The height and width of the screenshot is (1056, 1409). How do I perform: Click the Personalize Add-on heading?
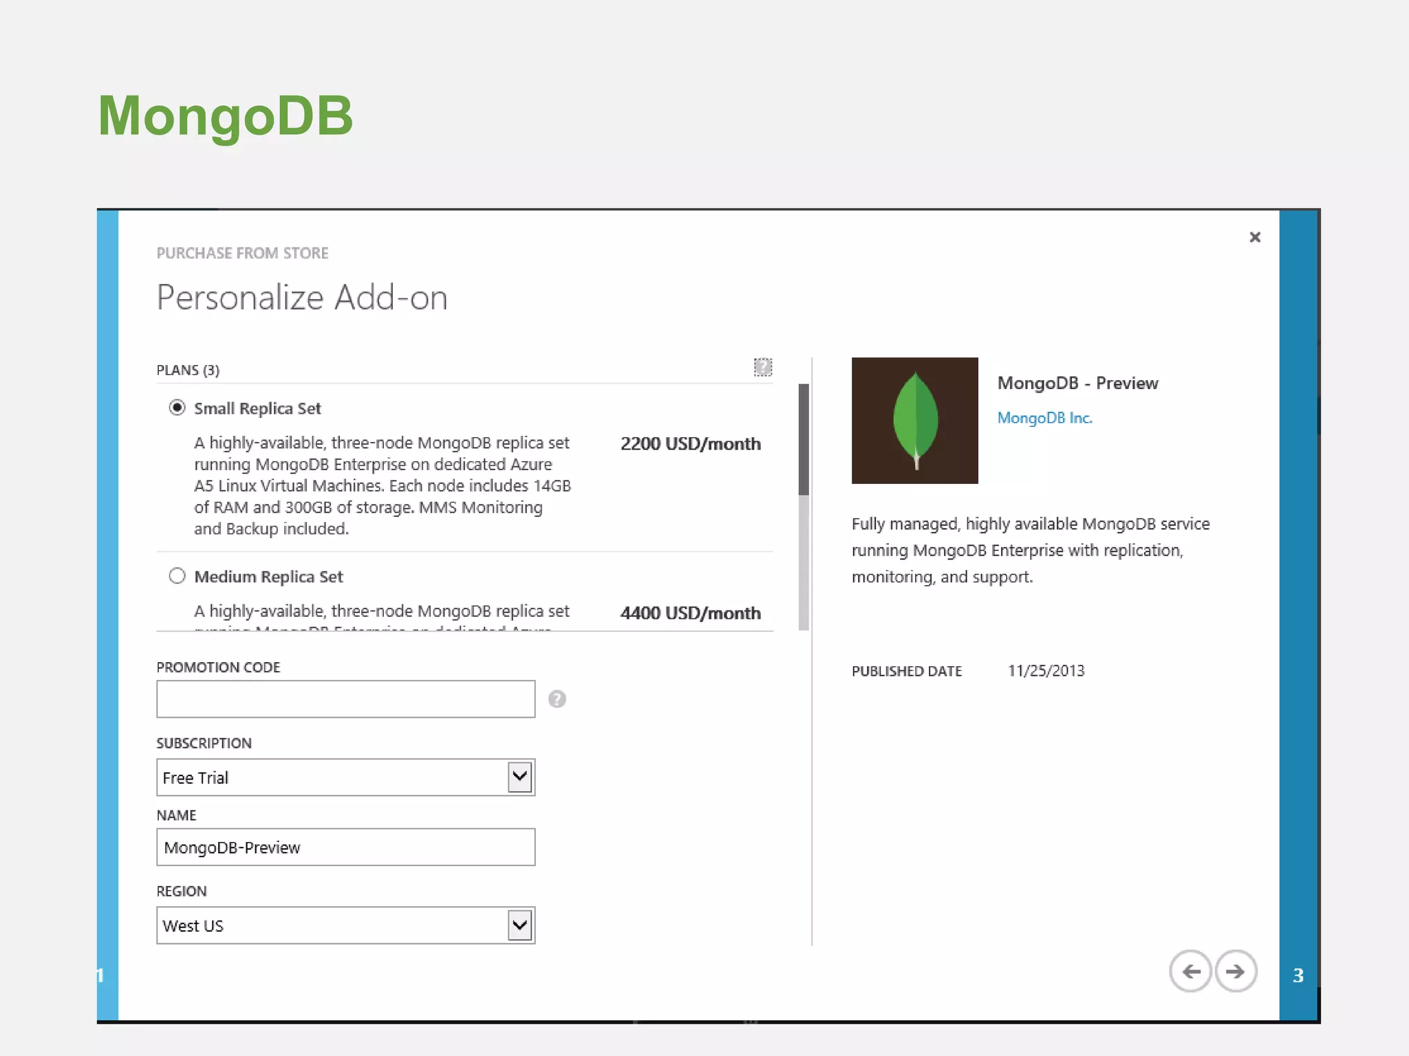(x=302, y=298)
